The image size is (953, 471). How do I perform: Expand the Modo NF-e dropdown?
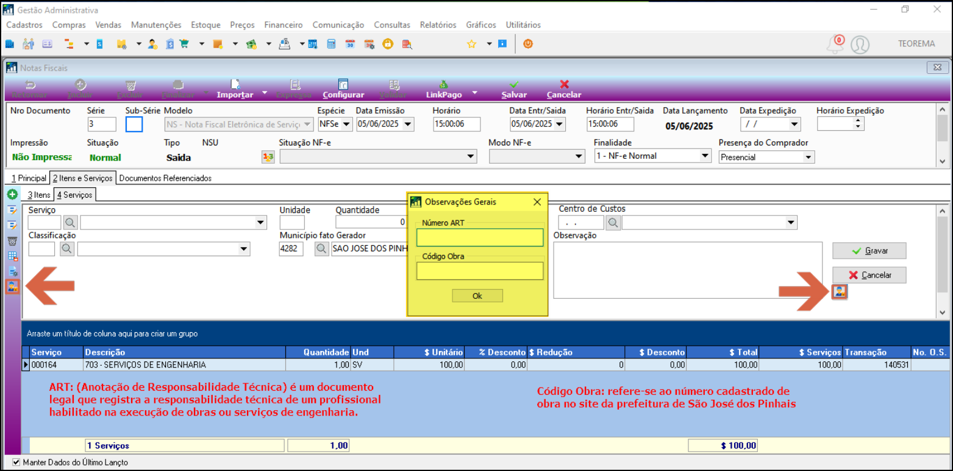click(579, 157)
